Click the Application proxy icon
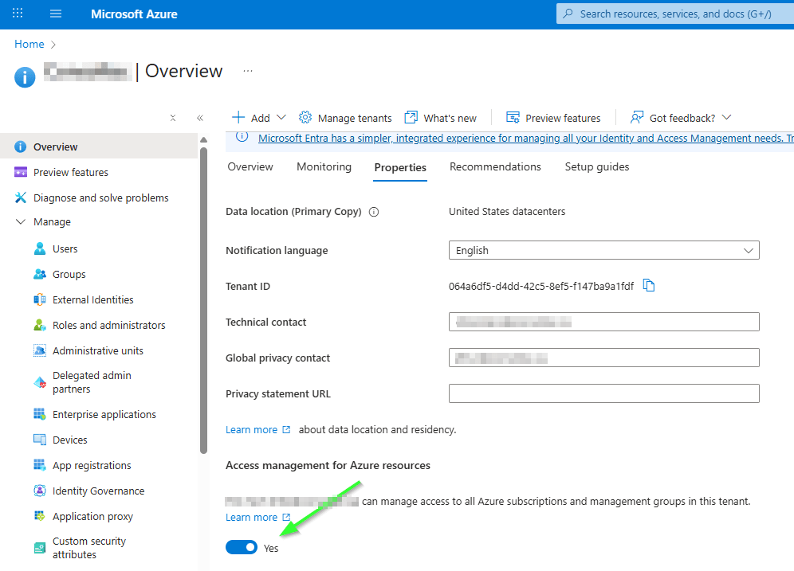Image resolution: width=794 pixels, height=571 pixels. pyautogui.click(x=40, y=516)
